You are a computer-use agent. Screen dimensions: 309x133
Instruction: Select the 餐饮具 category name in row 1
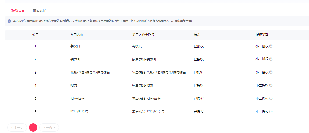[x=75, y=46]
